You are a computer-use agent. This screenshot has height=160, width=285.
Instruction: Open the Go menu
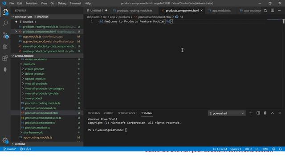53,3
